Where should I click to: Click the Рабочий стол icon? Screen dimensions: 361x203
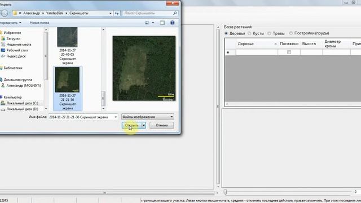(3, 50)
